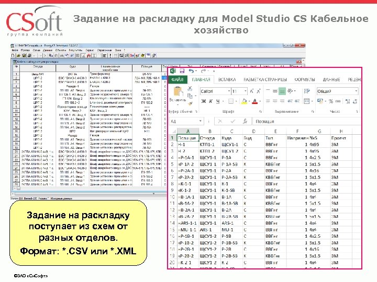Select the Напряжен header cell
The image size is (377, 282).
point(297,138)
